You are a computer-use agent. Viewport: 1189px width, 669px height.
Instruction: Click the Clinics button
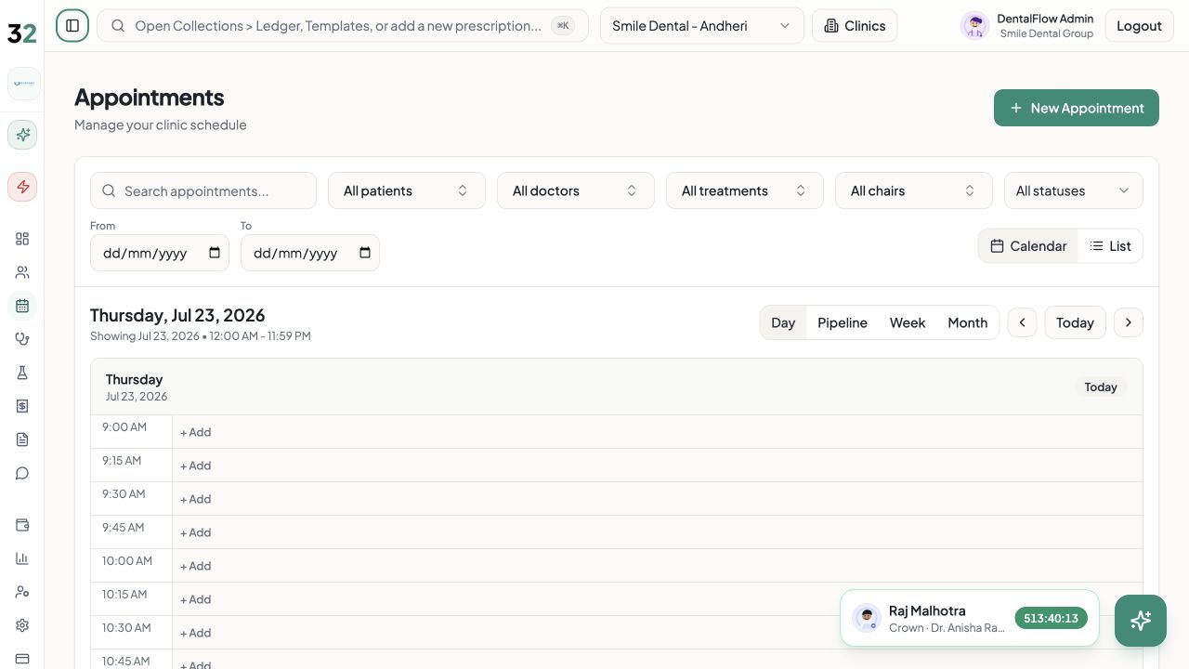click(x=855, y=26)
